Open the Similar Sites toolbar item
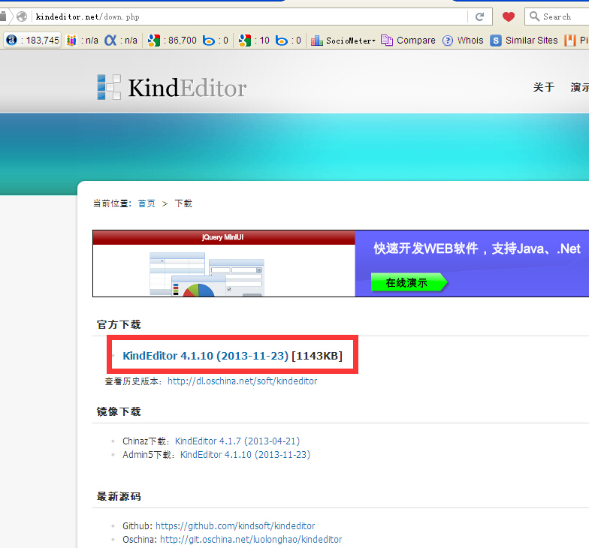The width and height of the screenshot is (589, 548). point(524,41)
